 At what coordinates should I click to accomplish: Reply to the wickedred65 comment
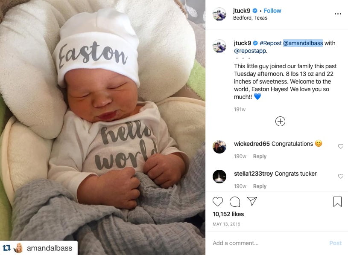260,156
